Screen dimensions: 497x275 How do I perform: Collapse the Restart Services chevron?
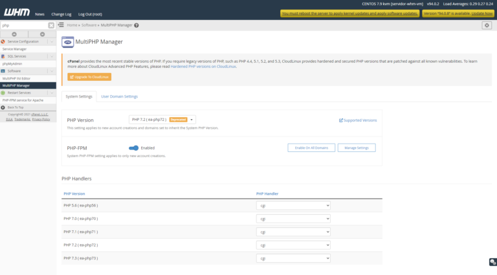[x=52, y=93]
